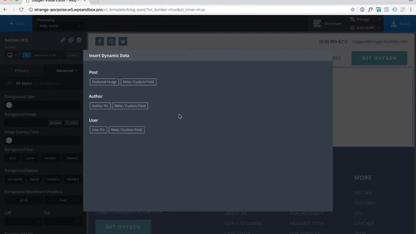
Task: Click GET OXYGEN button in page header
Action: click(380, 58)
